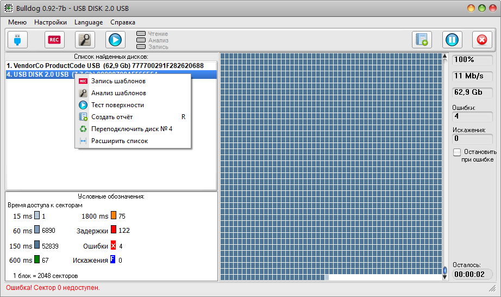Click the 52839 block count value

pos(50,246)
